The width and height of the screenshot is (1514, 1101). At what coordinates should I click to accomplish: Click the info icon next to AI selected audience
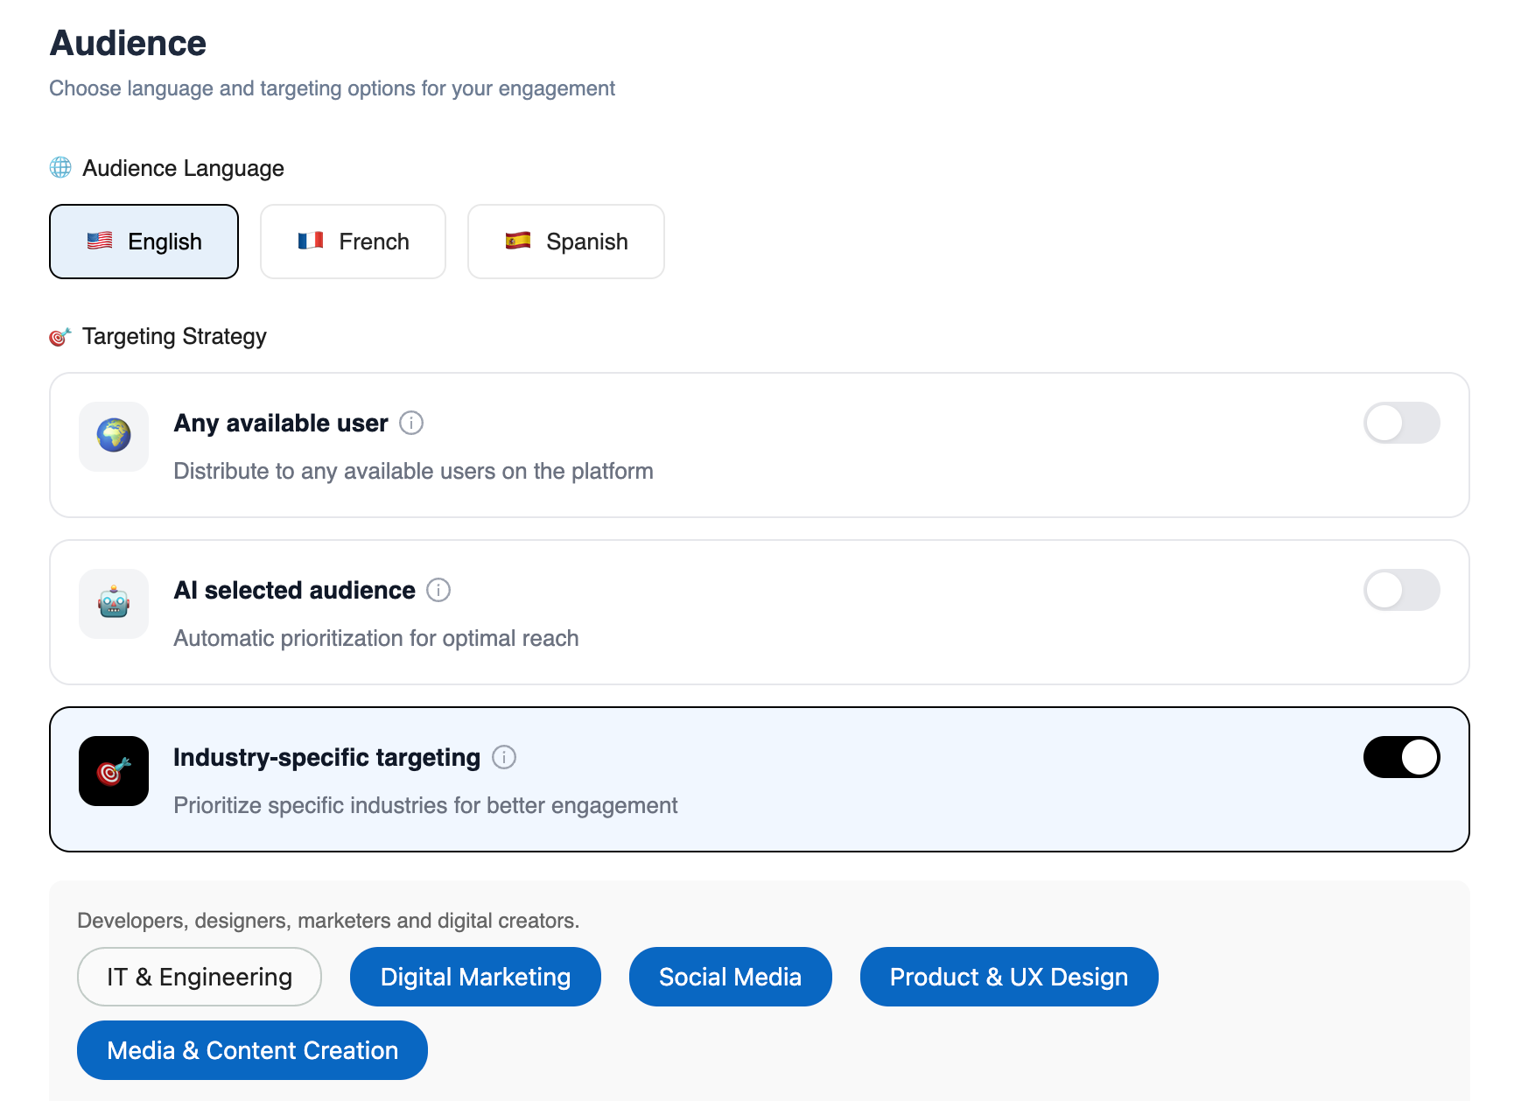(x=438, y=590)
